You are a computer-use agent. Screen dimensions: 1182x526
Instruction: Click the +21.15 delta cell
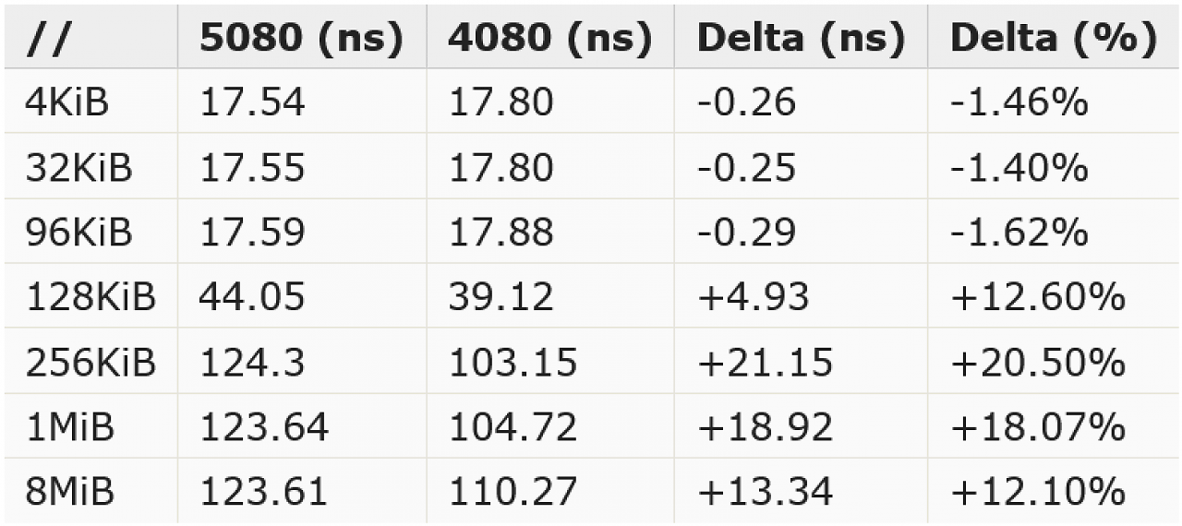765,361
